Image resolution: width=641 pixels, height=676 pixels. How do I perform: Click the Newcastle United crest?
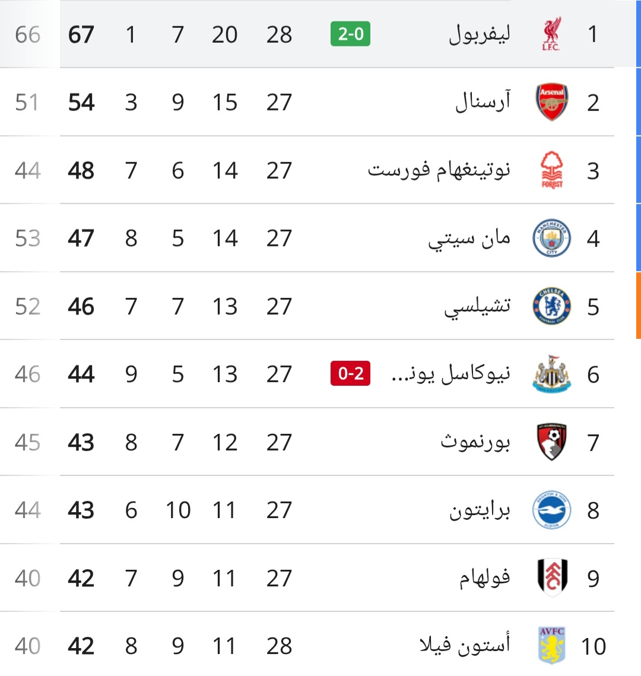coord(552,374)
